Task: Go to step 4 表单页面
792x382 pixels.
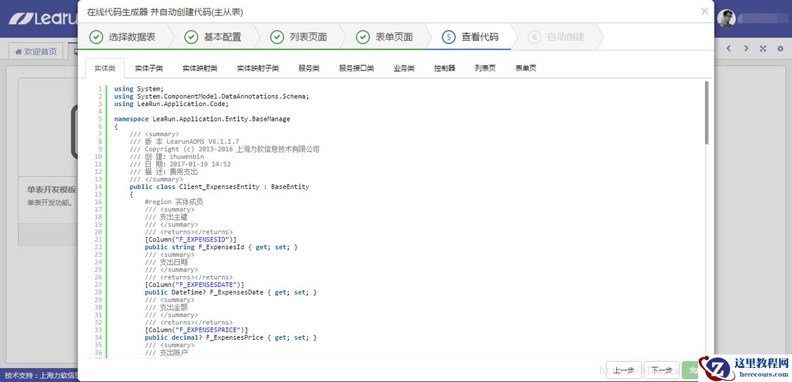Action: tap(385, 37)
